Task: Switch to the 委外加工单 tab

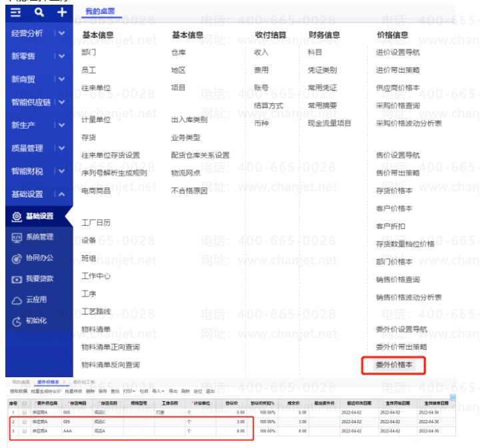Action: (x=83, y=382)
